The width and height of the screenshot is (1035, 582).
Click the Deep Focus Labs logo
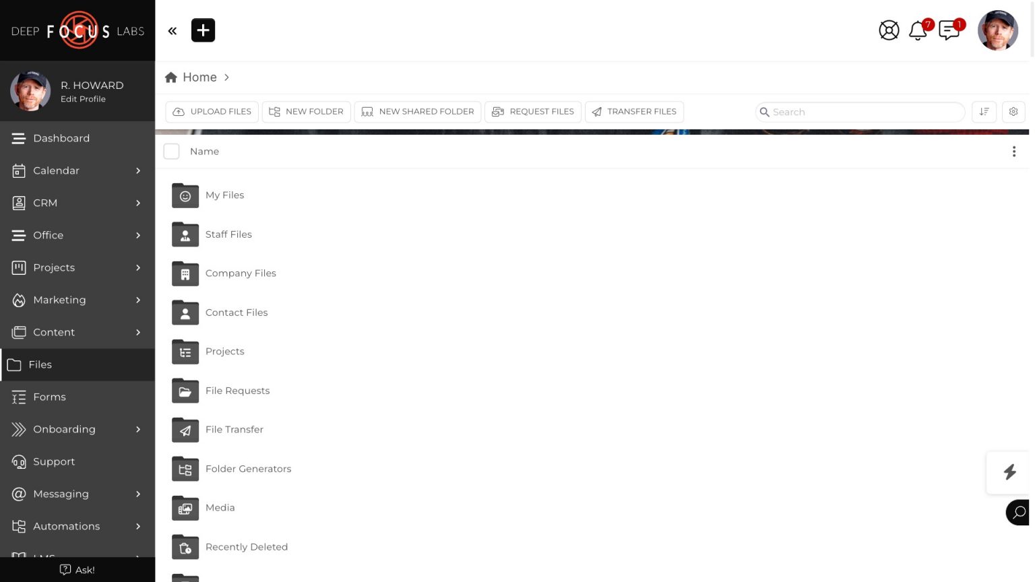coord(77,30)
